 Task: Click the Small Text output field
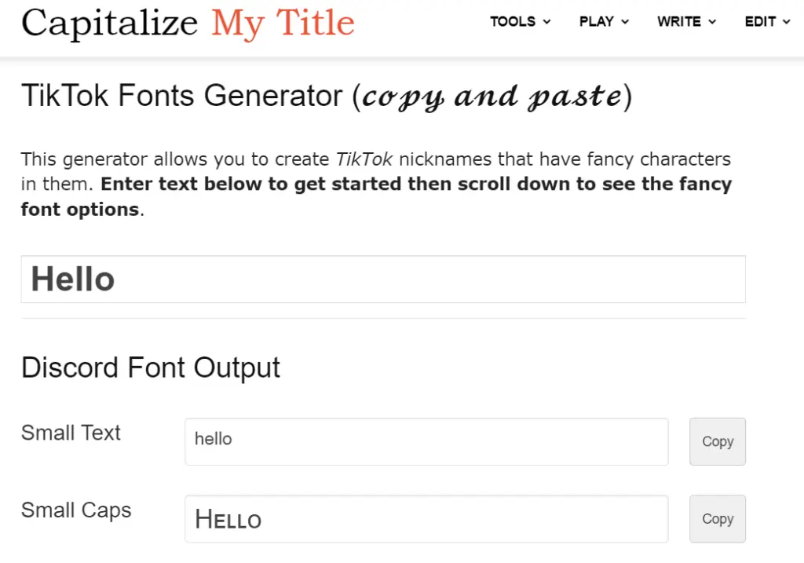coord(426,441)
